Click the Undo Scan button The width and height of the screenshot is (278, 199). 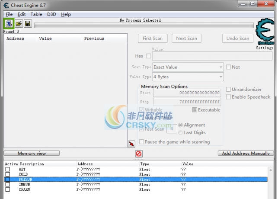(x=238, y=39)
